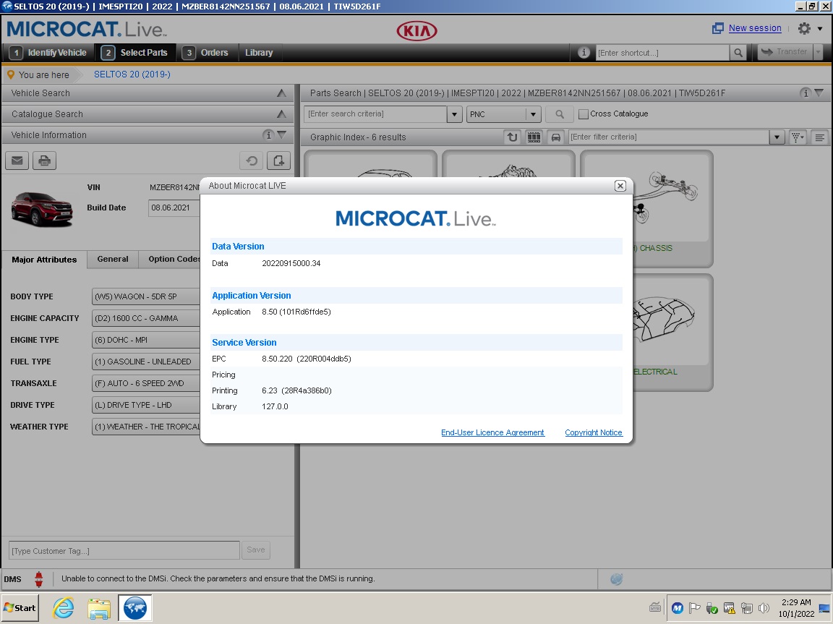Click the undo/refresh vehicle icon
Screen dimensions: 833x624
(252, 161)
